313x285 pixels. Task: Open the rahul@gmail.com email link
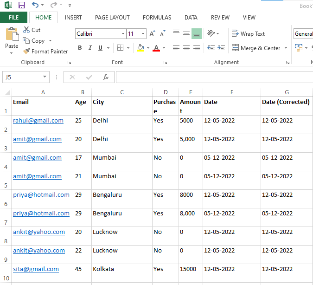coord(38,121)
